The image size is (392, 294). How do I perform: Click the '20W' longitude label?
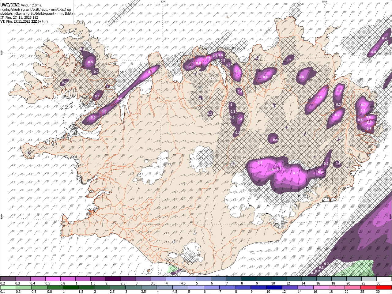pyautogui.click(x=163, y=2)
